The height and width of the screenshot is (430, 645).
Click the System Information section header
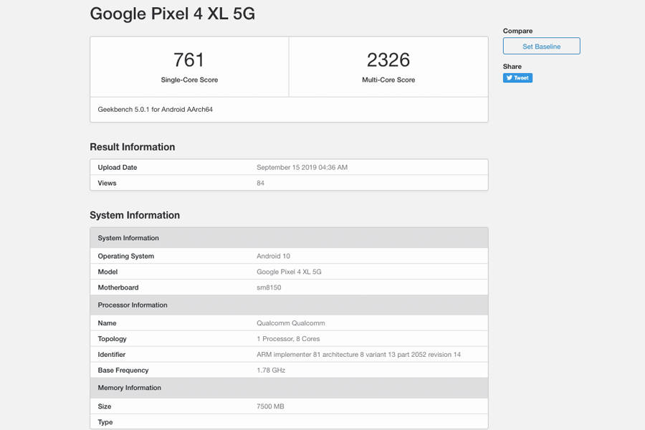(x=129, y=237)
